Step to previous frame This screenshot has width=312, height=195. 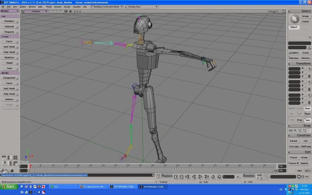click(176, 177)
